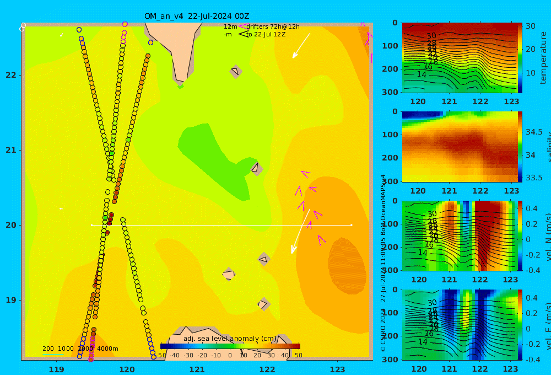551x375 pixels.
Task: Open the salinity cross-section panel
Action: 460,147
